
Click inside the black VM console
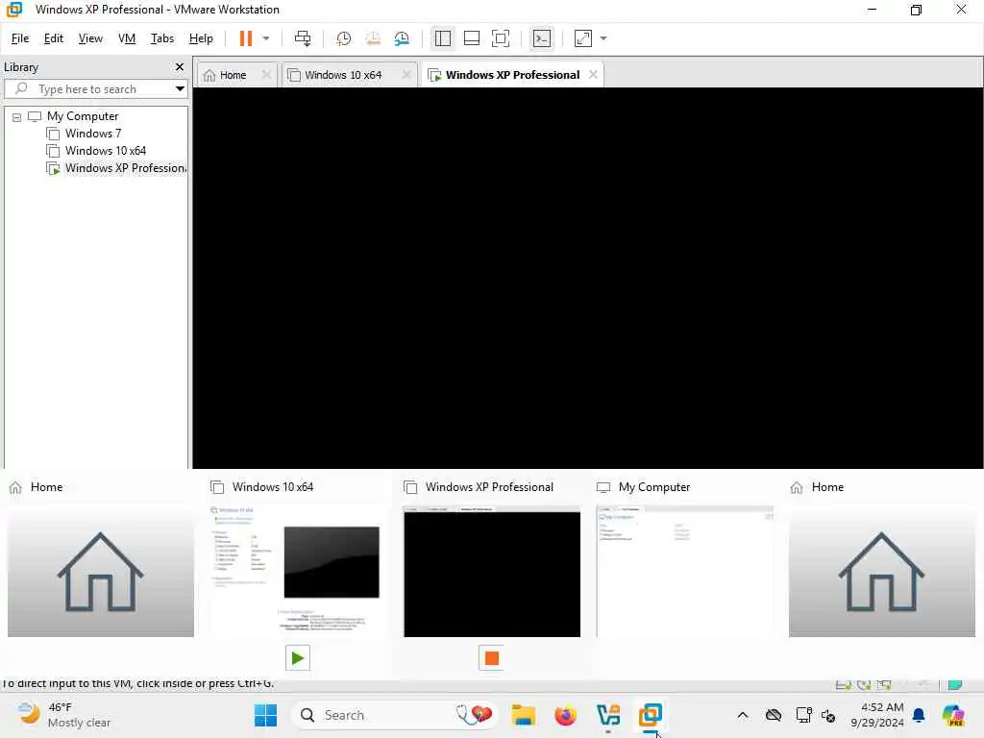(x=587, y=278)
